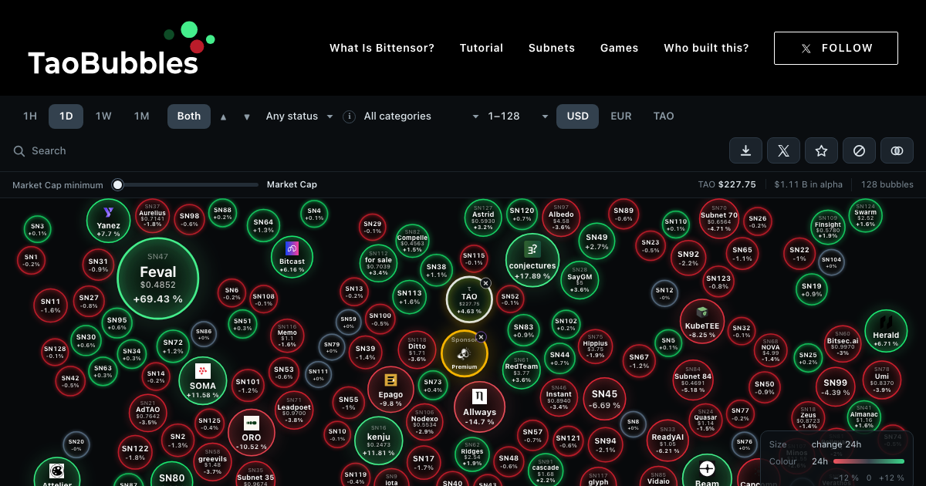This screenshot has width=926, height=486.
Task: Show only losers with down arrow
Action: tap(247, 117)
